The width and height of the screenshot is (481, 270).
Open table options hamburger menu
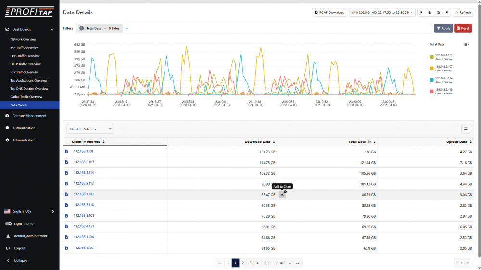(x=466, y=129)
